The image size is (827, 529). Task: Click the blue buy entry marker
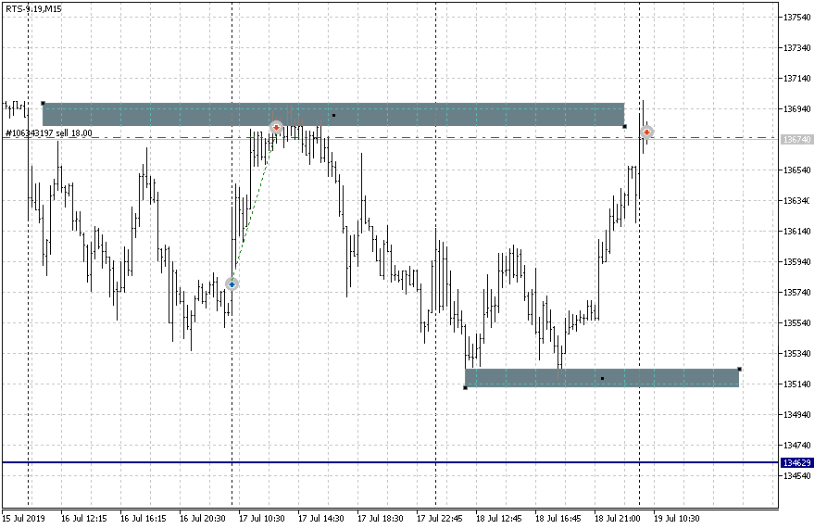click(x=232, y=284)
